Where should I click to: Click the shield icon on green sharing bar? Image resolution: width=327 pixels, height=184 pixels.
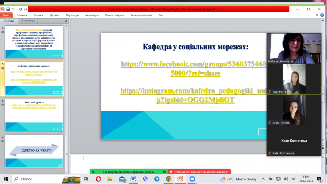tap(165, 172)
